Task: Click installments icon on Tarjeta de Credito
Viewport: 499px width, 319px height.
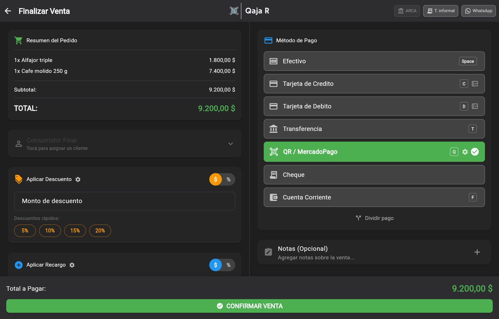Action: pyautogui.click(x=475, y=84)
